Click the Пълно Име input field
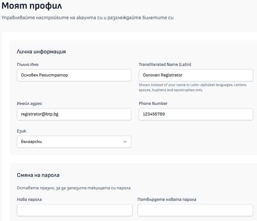The height and width of the screenshot is (221, 257). click(74, 75)
